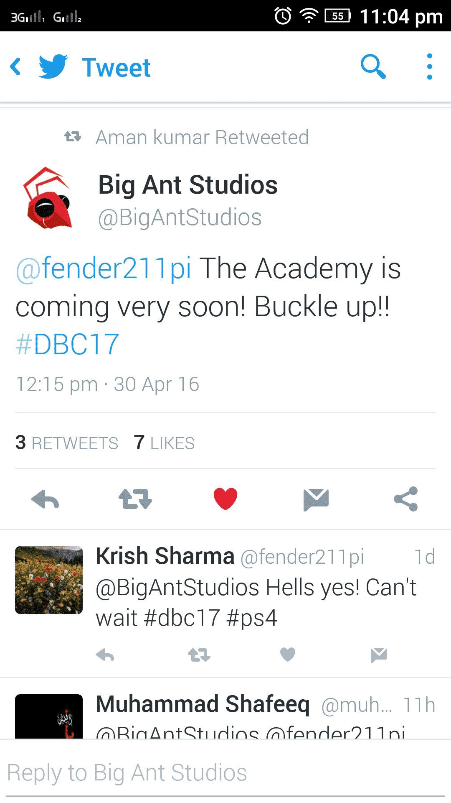
Task: Tap the Twitter bird logo
Action: click(x=53, y=66)
